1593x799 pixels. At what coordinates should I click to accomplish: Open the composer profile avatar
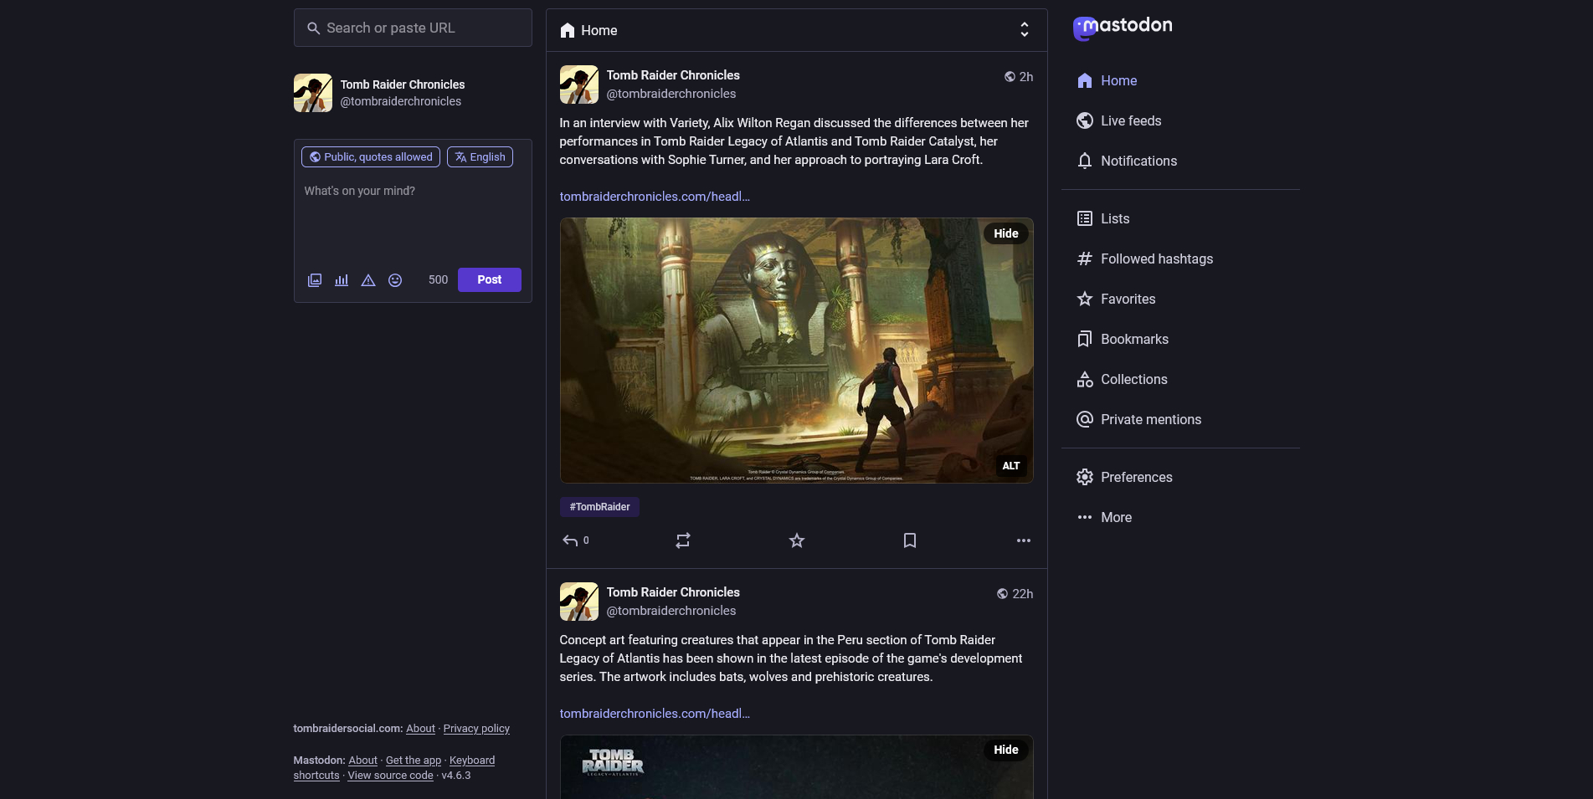click(x=313, y=93)
